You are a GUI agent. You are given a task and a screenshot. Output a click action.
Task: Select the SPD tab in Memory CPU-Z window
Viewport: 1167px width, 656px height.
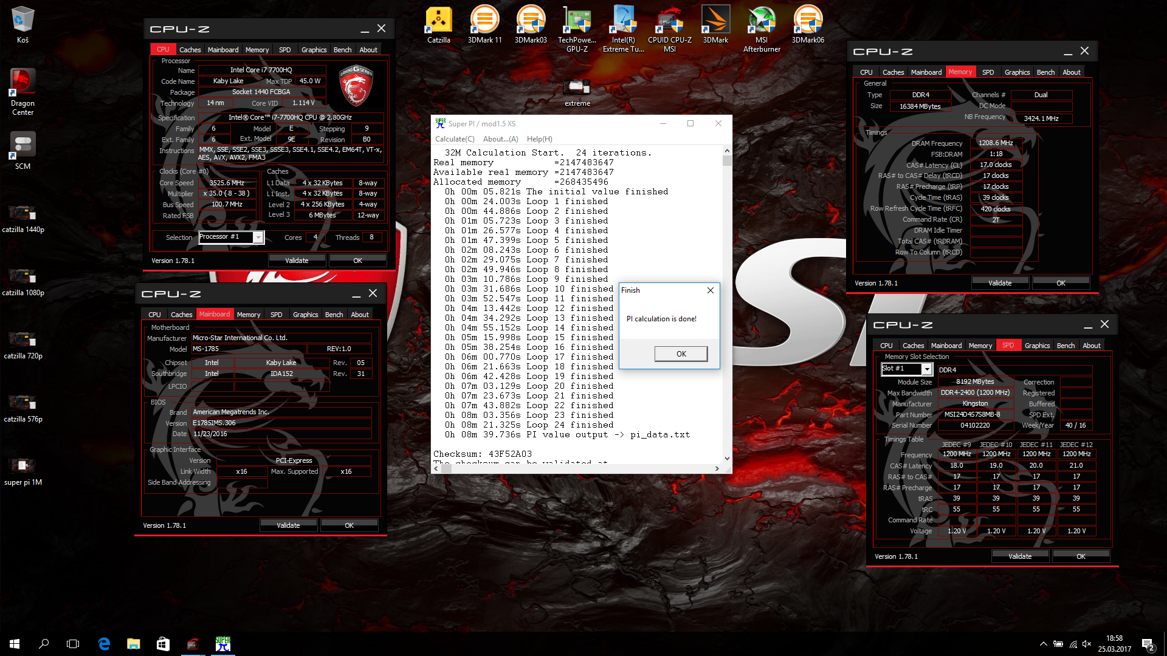988,72
